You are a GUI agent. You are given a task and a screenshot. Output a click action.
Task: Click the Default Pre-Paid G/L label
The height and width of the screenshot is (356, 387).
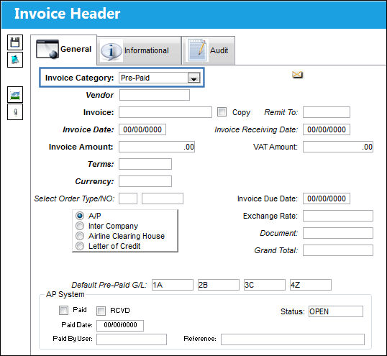tap(109, 285)
